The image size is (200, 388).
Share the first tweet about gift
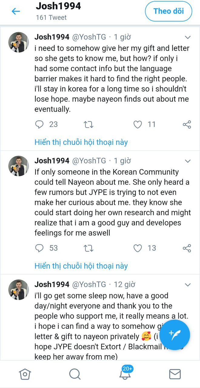tap(187, 124)
